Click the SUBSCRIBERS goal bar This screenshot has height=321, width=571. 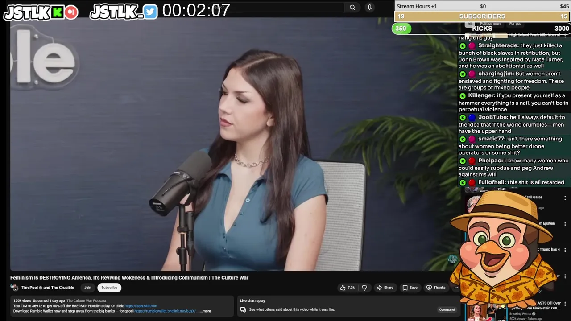[x=482, y=16]
